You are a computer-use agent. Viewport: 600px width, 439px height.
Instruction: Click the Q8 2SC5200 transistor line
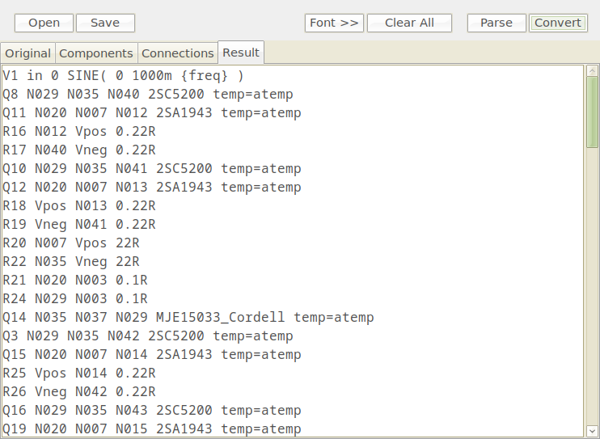click(x=148, y=94)
